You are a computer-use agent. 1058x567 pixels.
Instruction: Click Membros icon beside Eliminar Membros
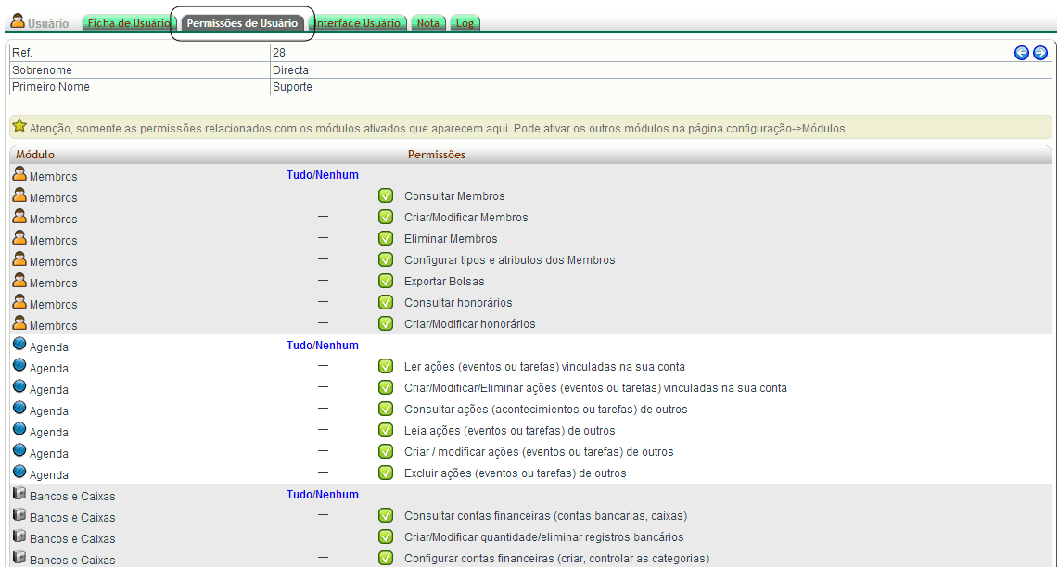pos(19,239)
